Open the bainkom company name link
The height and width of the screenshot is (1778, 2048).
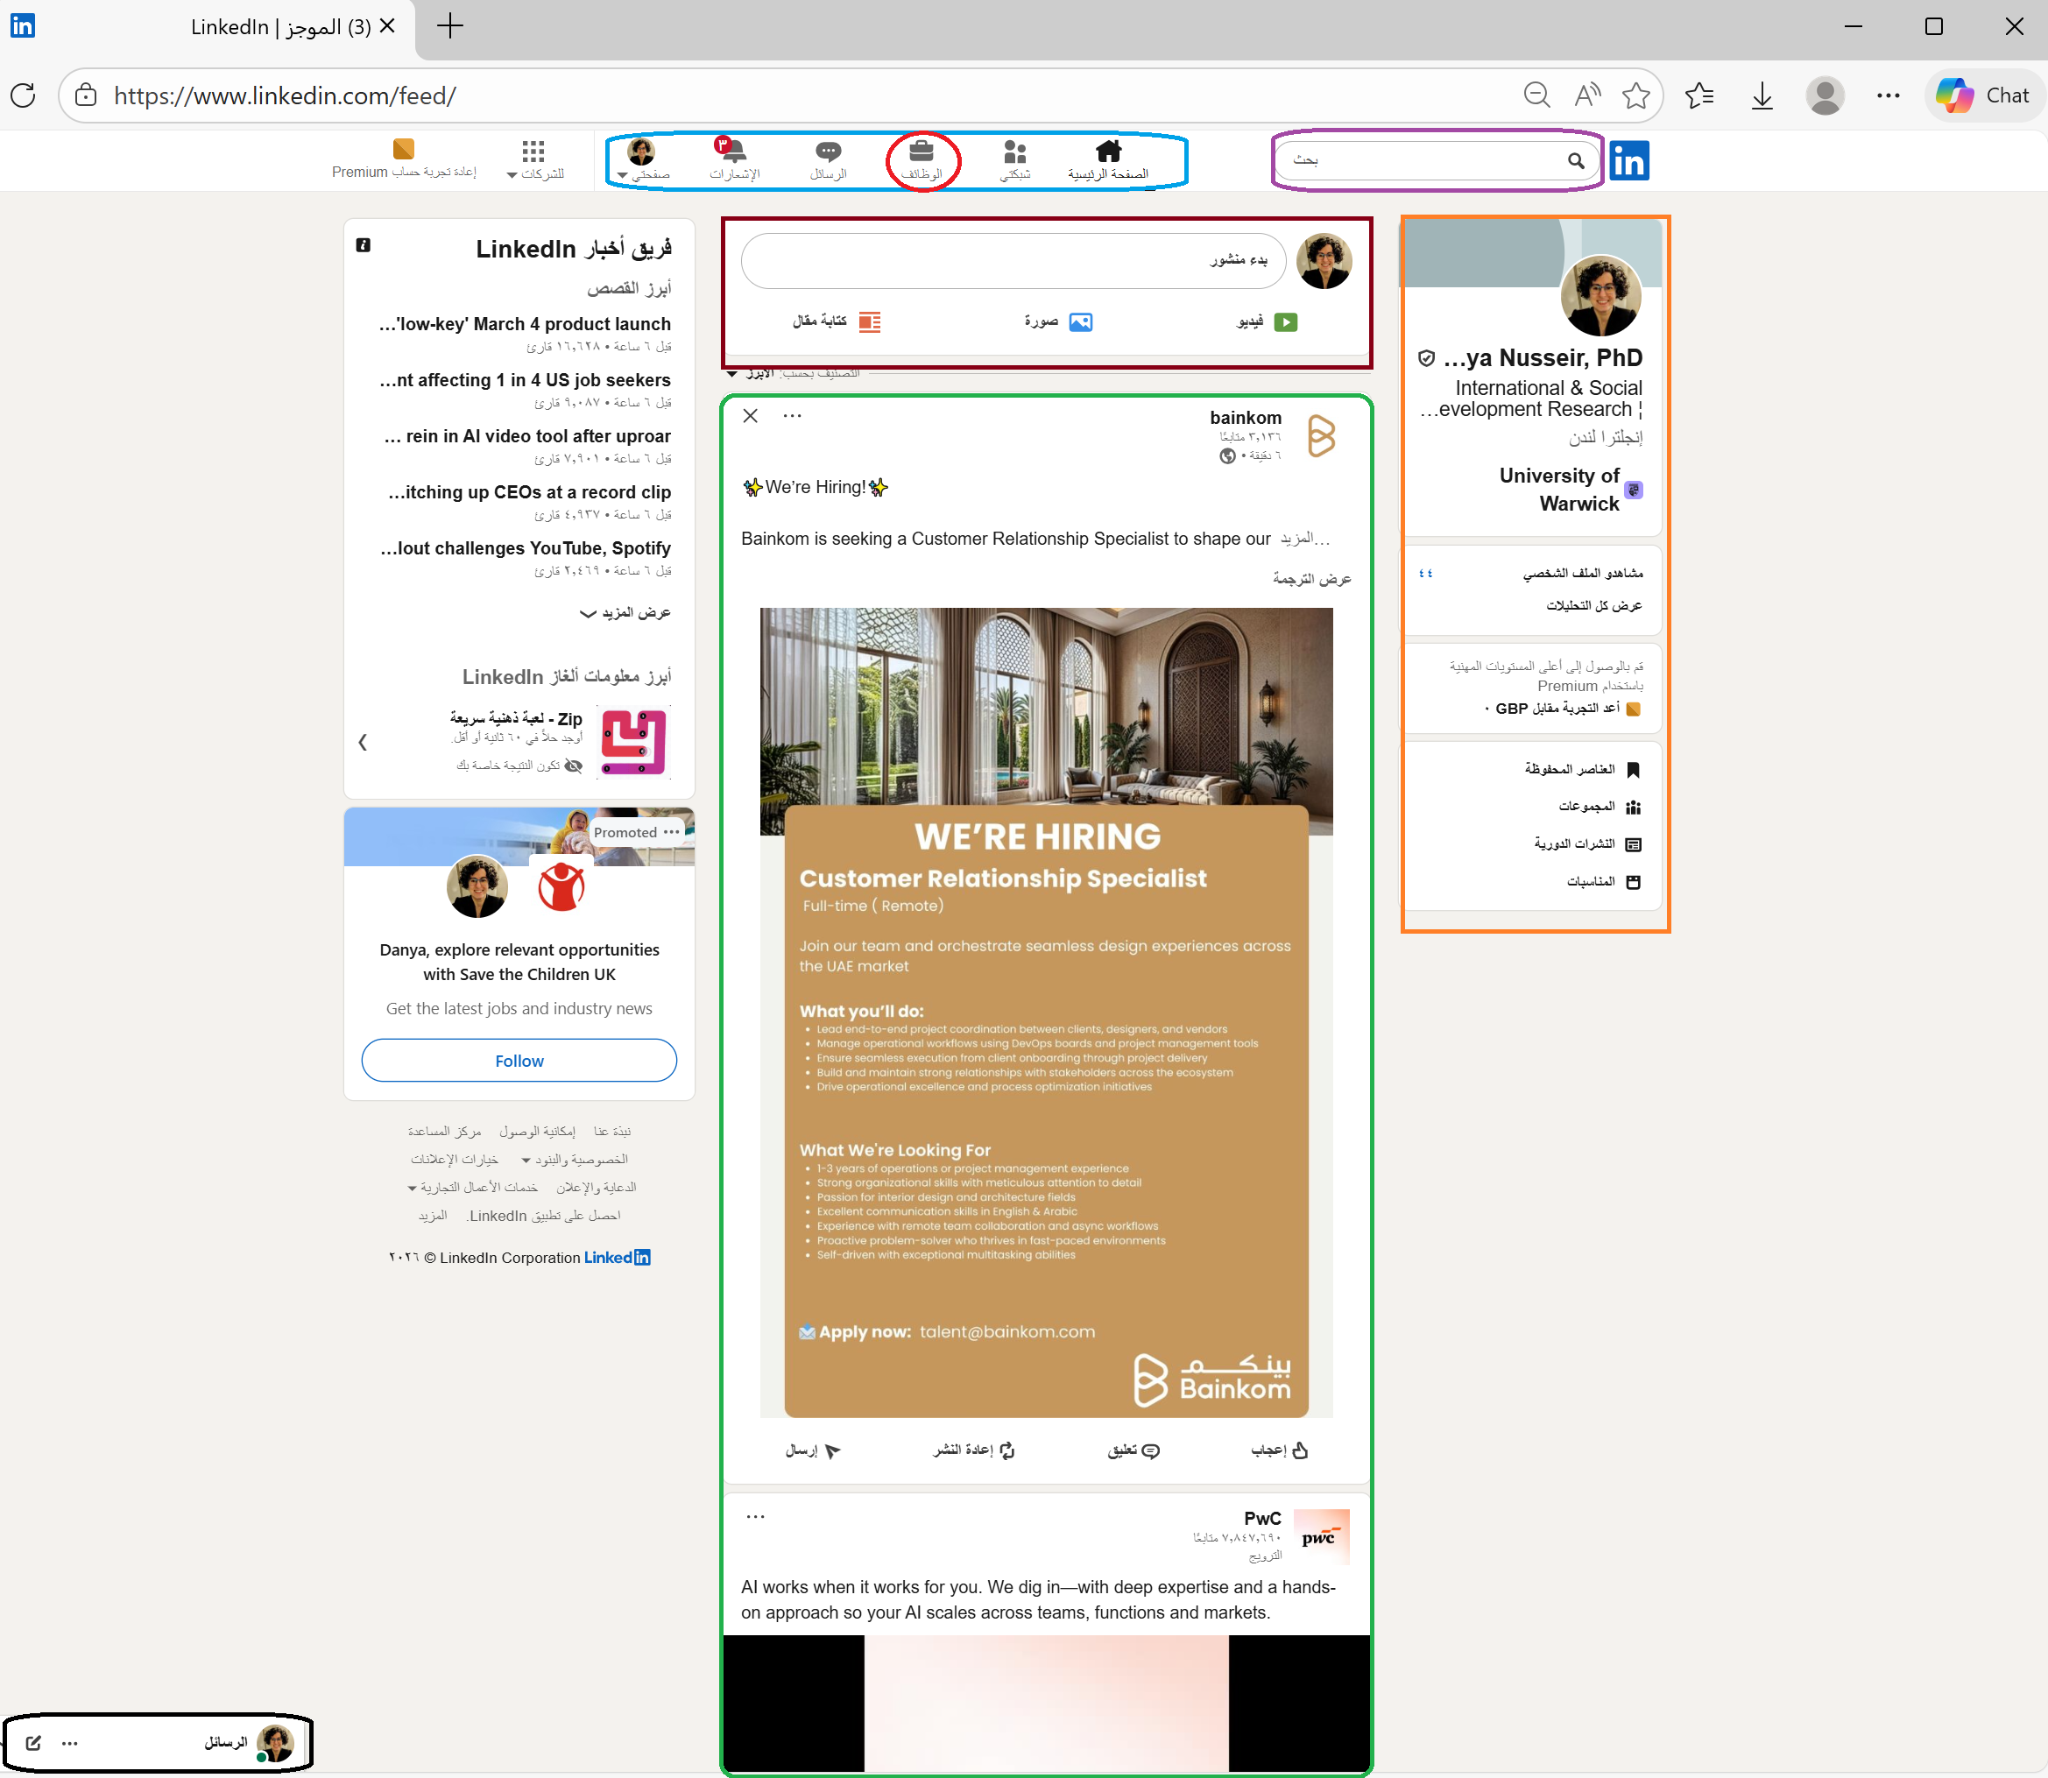[1246, 418]
